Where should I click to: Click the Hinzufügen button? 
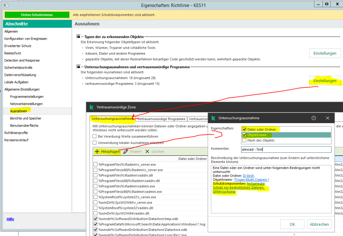[x=107, y=151]
